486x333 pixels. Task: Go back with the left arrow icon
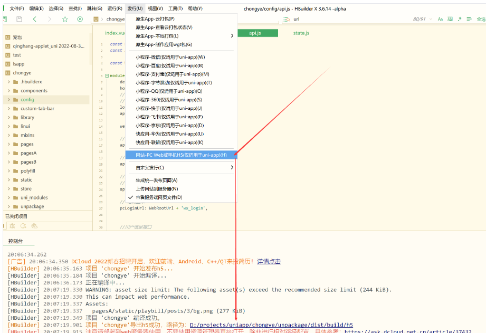coord(34,19)
